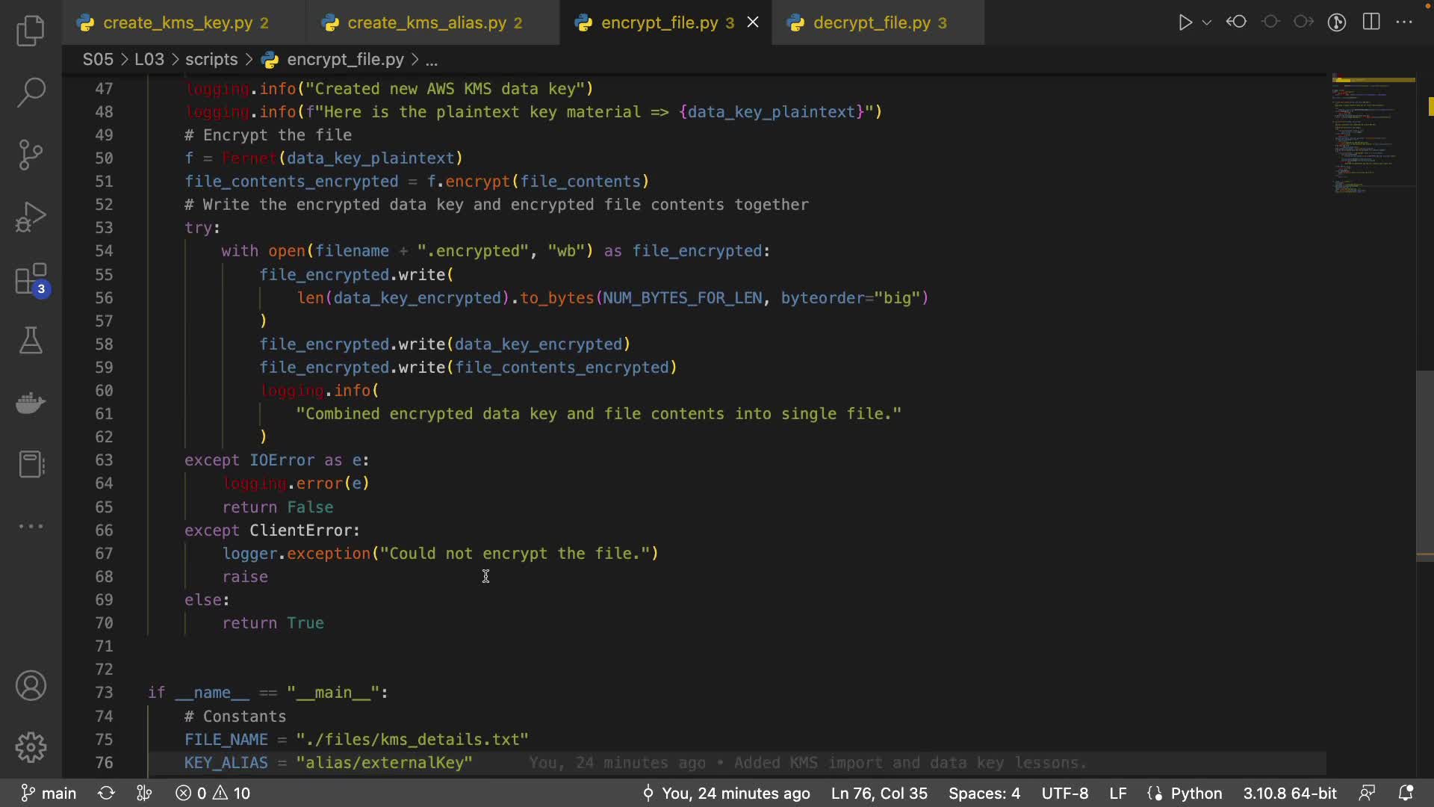Open the Manage gear menu

31,747
